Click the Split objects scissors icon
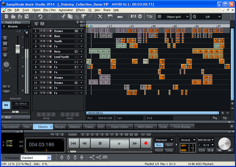 [83, 17]
